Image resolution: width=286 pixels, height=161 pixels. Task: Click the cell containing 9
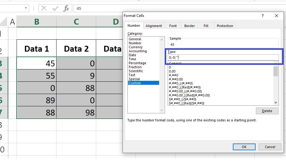pyautogui.click(x=76, y=76)
